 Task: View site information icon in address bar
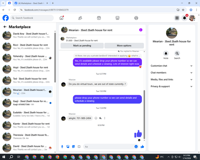(21, 10)
